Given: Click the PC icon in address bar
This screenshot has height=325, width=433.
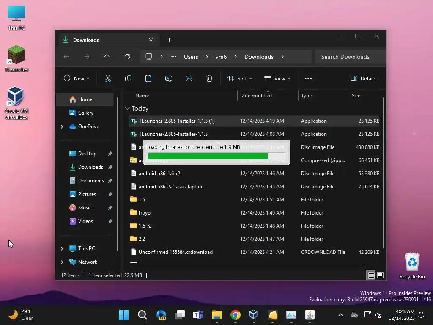Looking at the screenshot, I should pyautogui.click(x=149, y=57).
